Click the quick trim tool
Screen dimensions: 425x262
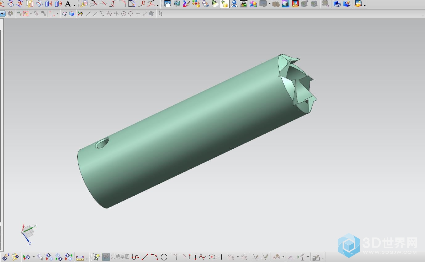tap(255, 257)
